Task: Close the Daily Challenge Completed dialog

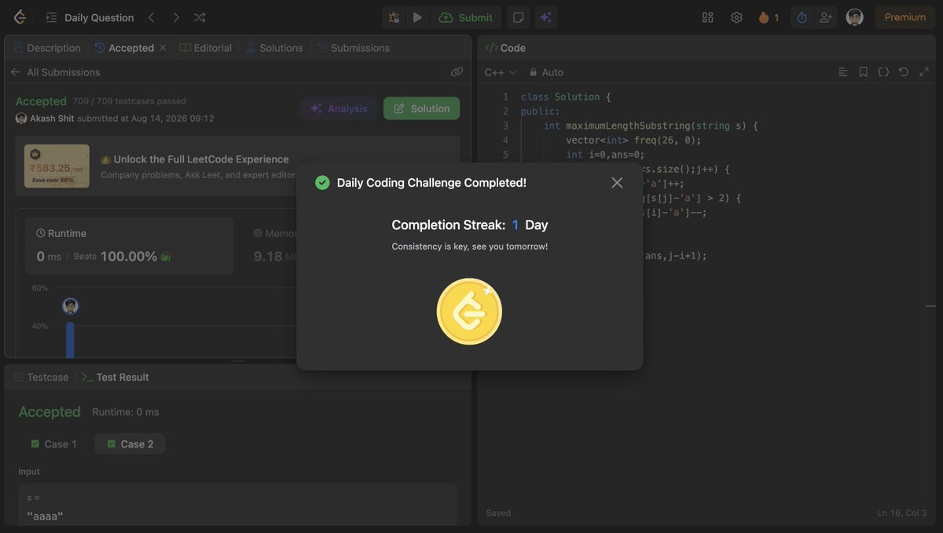Action: 617,182
